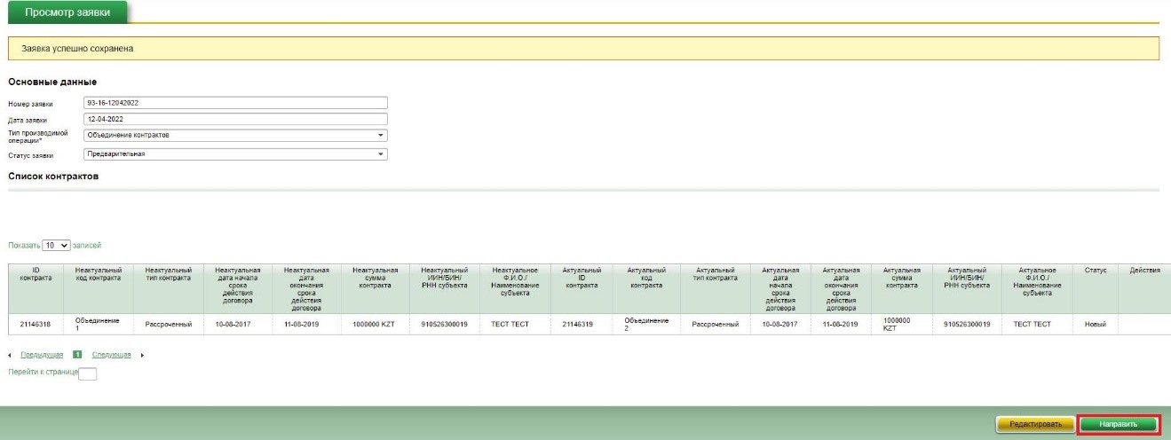Open the Показать записей count selector
1171x440 pixels.
[x=56, y=244]
